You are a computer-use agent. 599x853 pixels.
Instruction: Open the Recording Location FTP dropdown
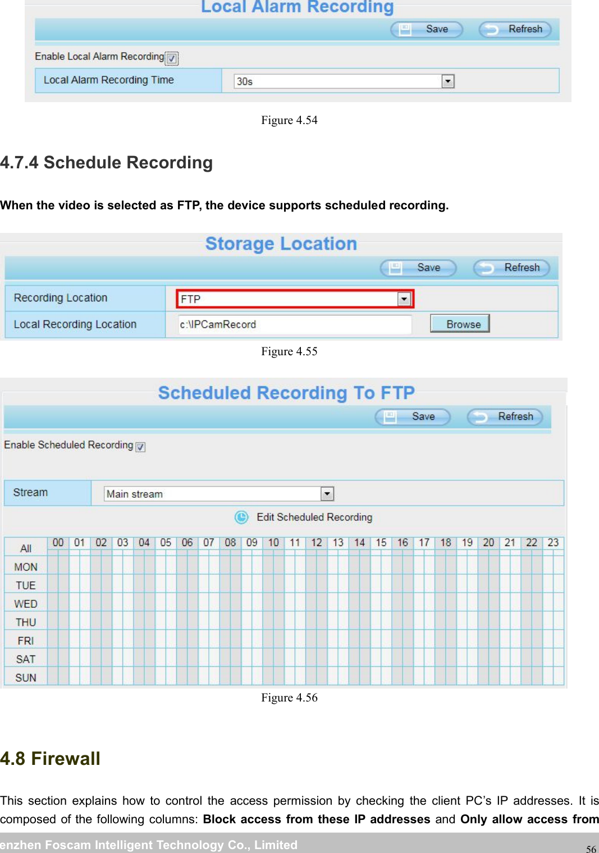click(x=295, y=299)
